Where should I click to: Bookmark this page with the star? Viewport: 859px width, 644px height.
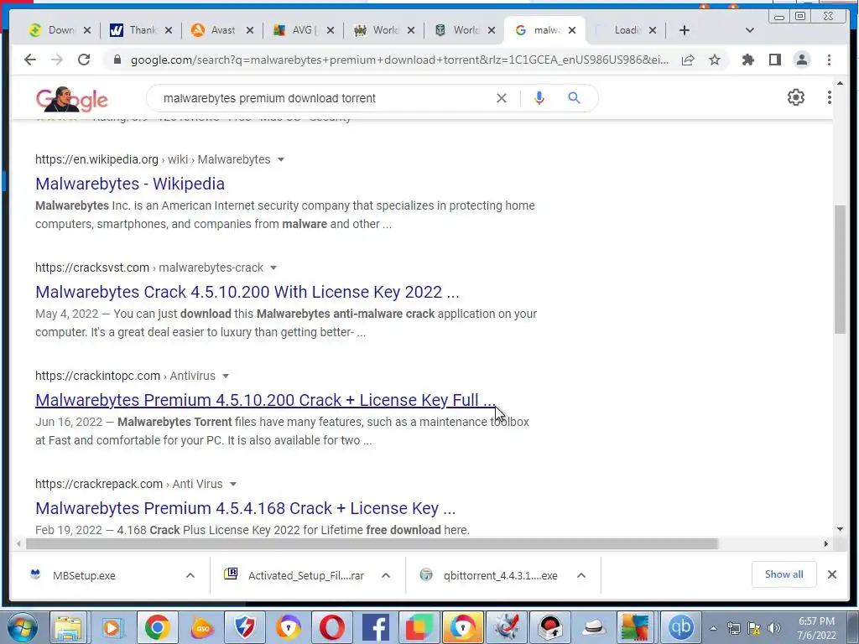[715, 60]
